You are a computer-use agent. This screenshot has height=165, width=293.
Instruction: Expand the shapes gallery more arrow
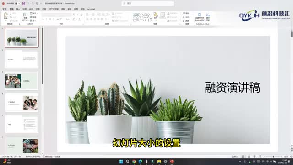point(151,20)
